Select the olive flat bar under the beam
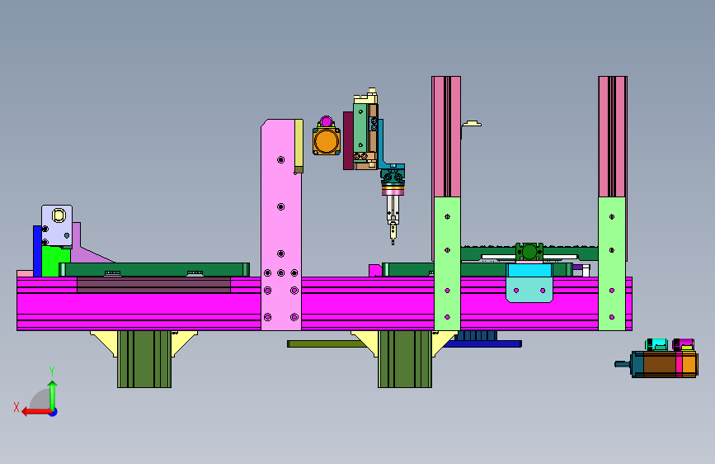The width and height of the screenshot is (715, 464). click(326, 344)
